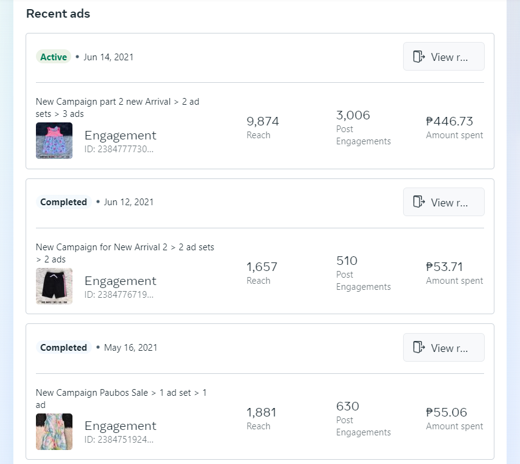Click the ₱55.06 Amount spent value

tap(449, 412)
